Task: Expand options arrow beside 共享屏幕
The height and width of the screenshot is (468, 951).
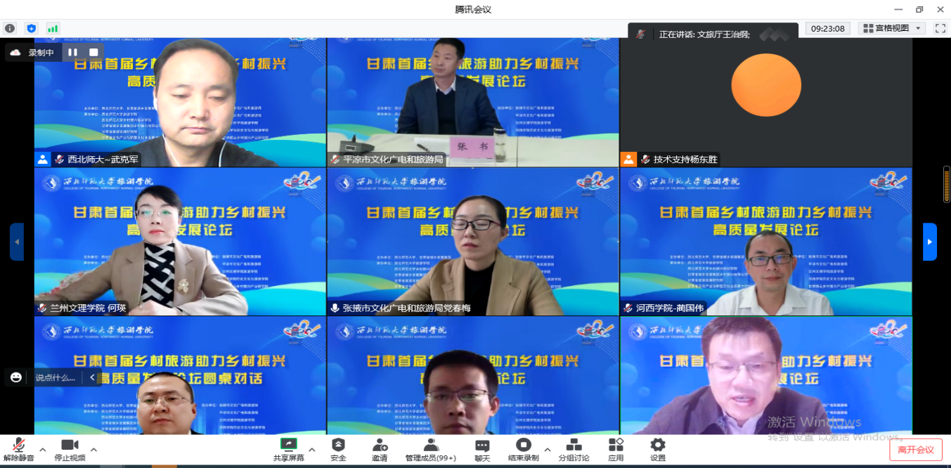Action: click(x=312, y=450)
